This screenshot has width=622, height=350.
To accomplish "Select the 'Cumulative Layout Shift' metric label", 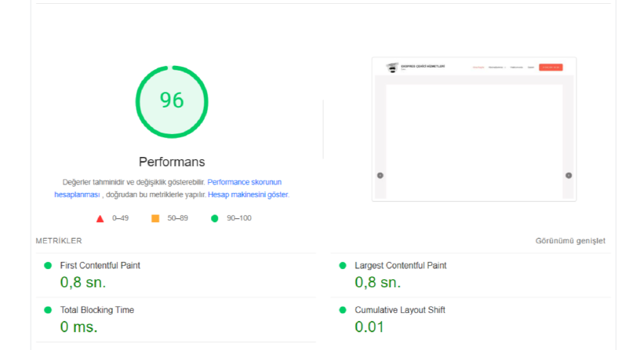I will (400, 310).
